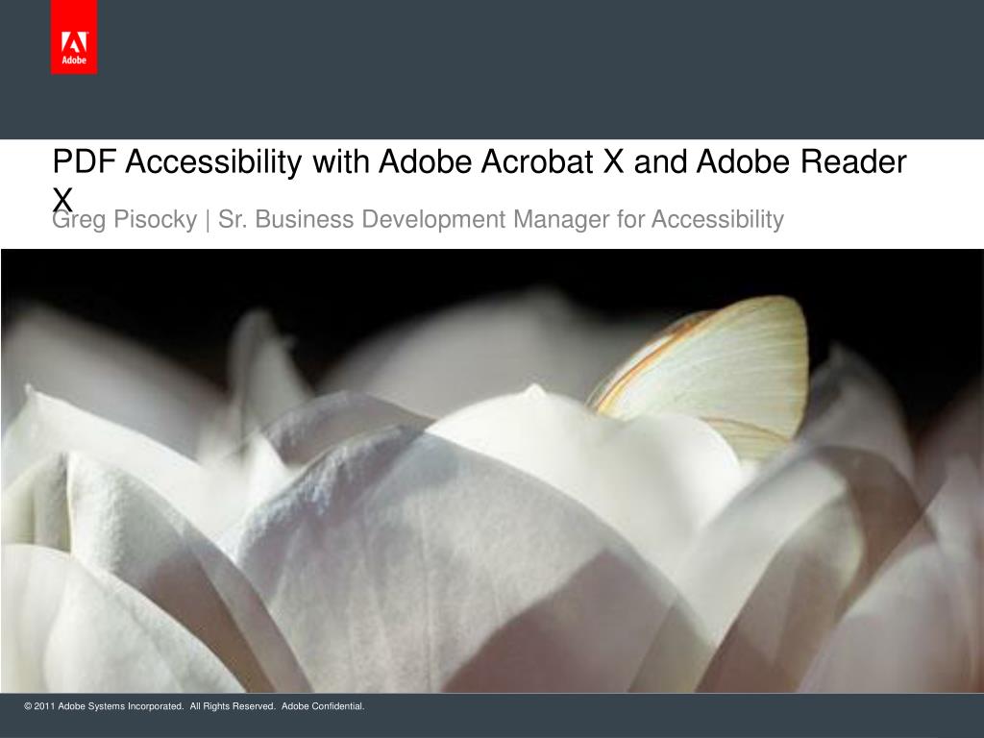Click the presenter line "Greg Pisocky | Sr. Business Development Manager"
Image resolution: width=984 pixels, height=738 pixels.
pos(331,220)
